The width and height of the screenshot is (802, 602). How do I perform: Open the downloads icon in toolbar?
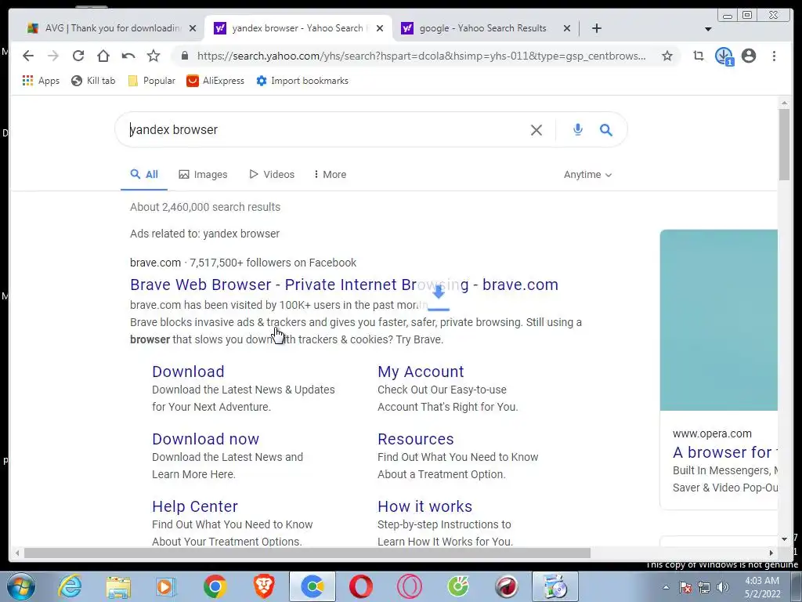pyautogui.click(x=724, y=56)
